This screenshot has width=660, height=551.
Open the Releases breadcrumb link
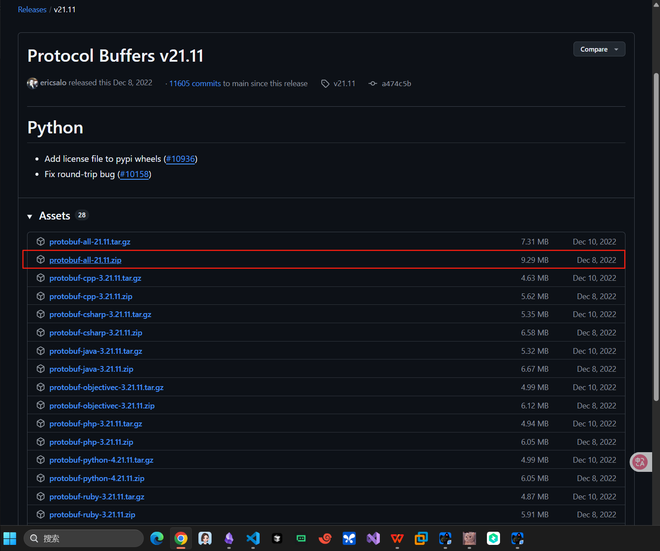(x=32, y=10)
